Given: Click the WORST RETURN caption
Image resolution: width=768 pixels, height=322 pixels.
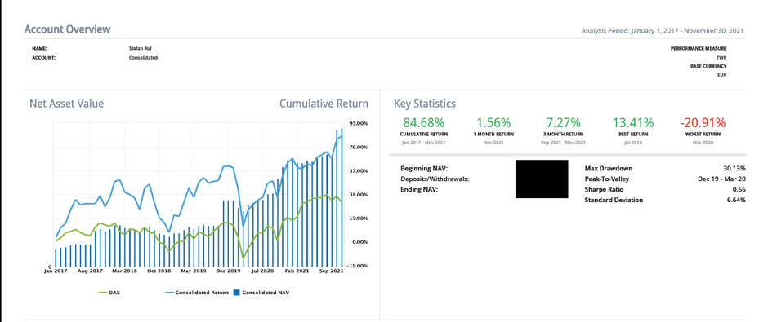Looking at the screenshot, I should 703,134.
